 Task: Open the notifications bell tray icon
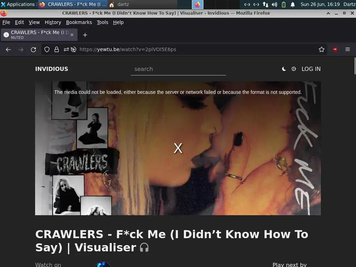tap(293, 4)
